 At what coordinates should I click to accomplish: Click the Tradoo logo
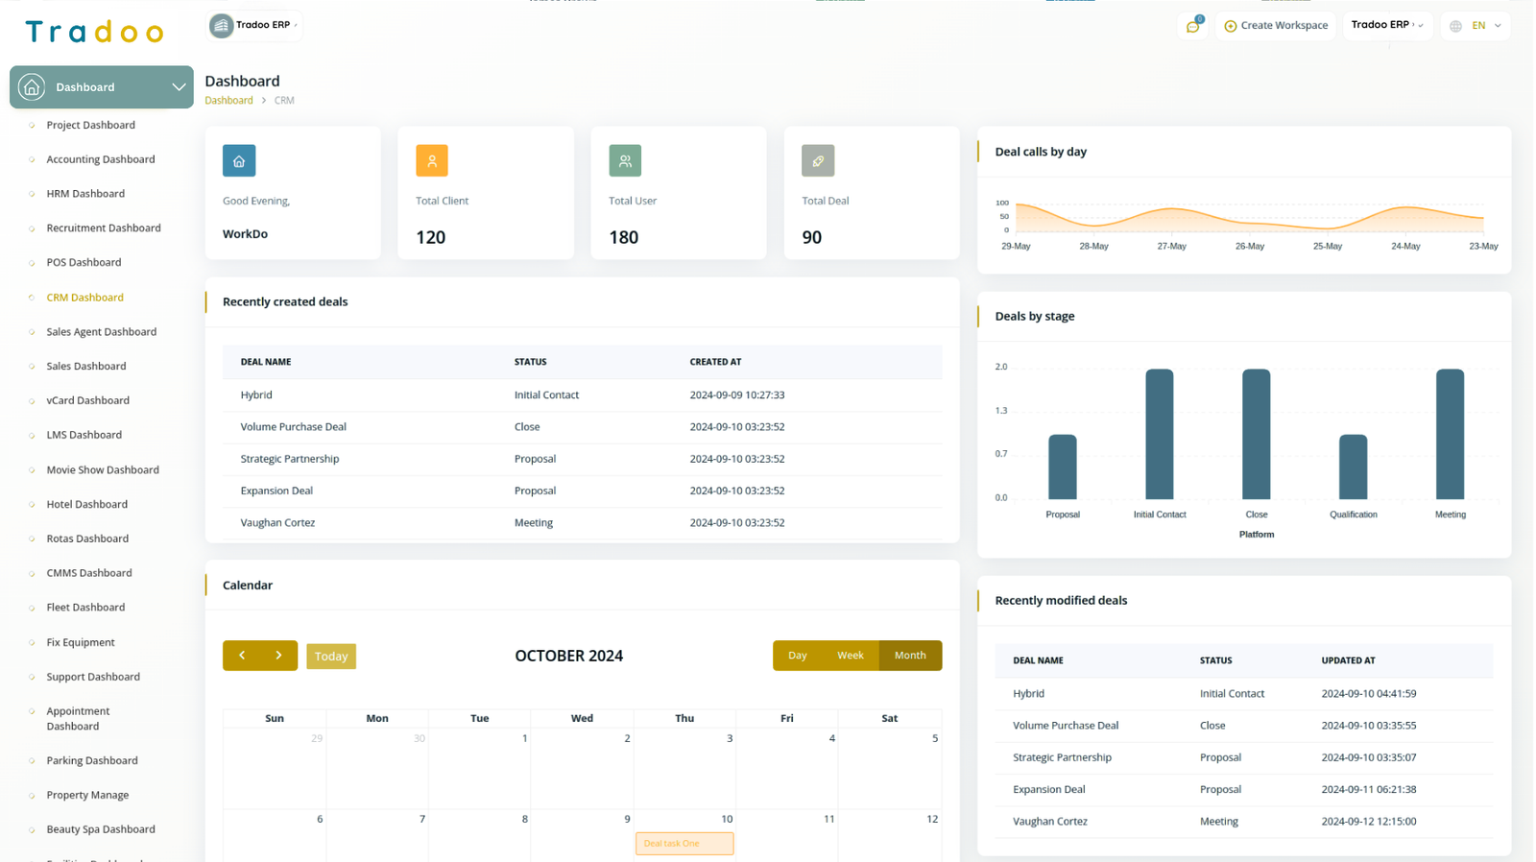pyautogui.click(x=94, y=33)
